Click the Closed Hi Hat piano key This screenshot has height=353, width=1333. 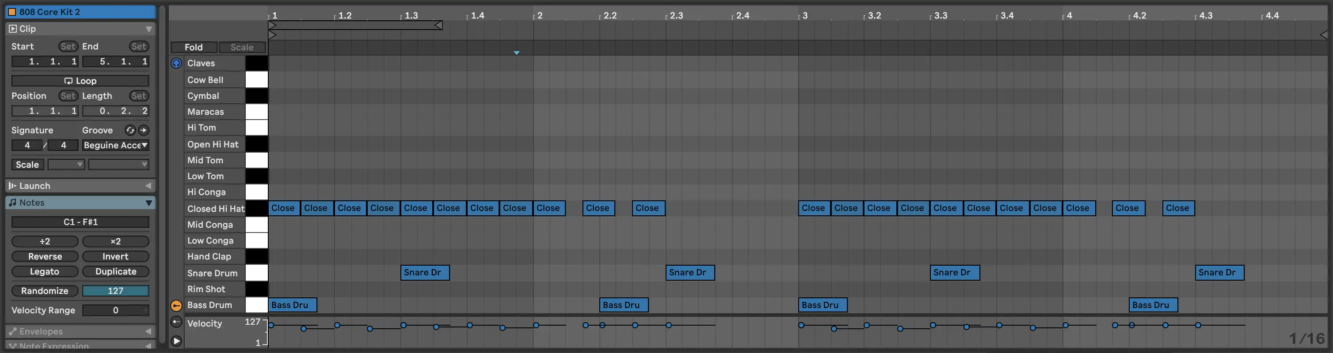256,208
